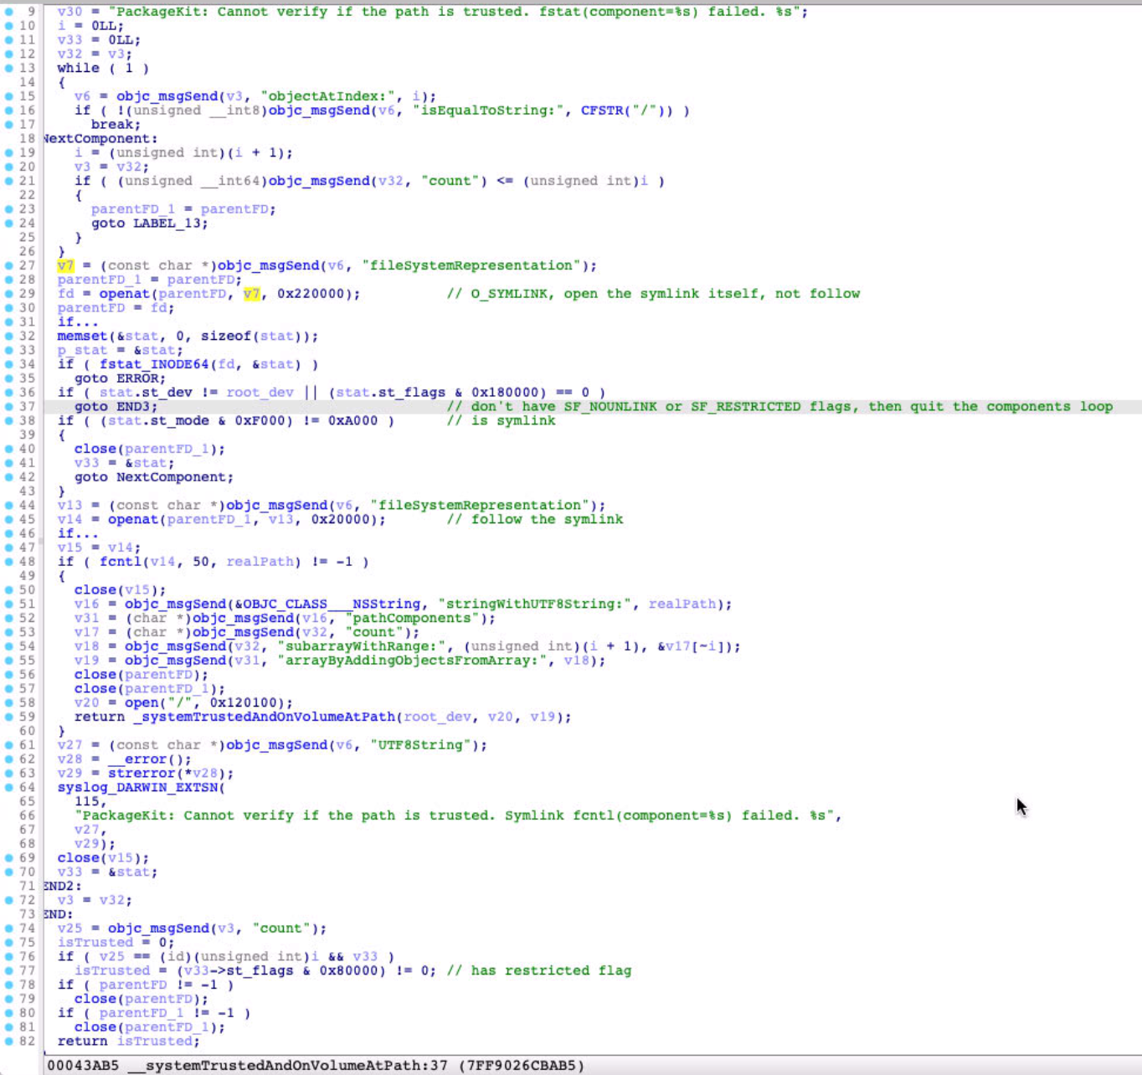Viewport: 1142px width, 1075px height.
Task: Toggle breakpoint at line 34 fstat_INODE64 check
Action: [x=9, y=364]
